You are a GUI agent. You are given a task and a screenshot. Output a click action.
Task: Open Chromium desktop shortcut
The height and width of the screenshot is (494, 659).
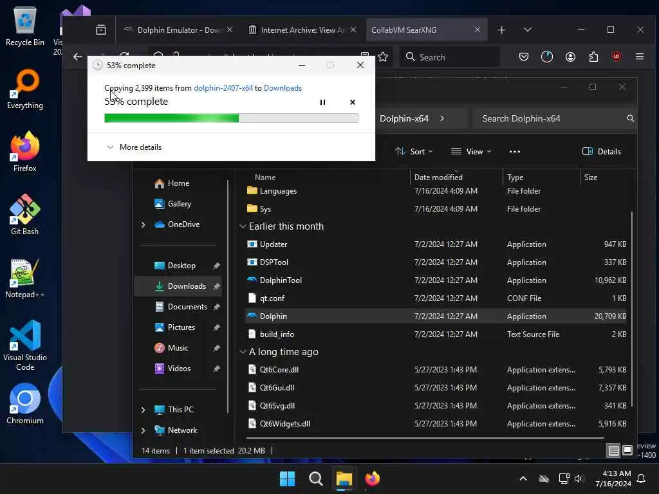[x=25, y=404]
